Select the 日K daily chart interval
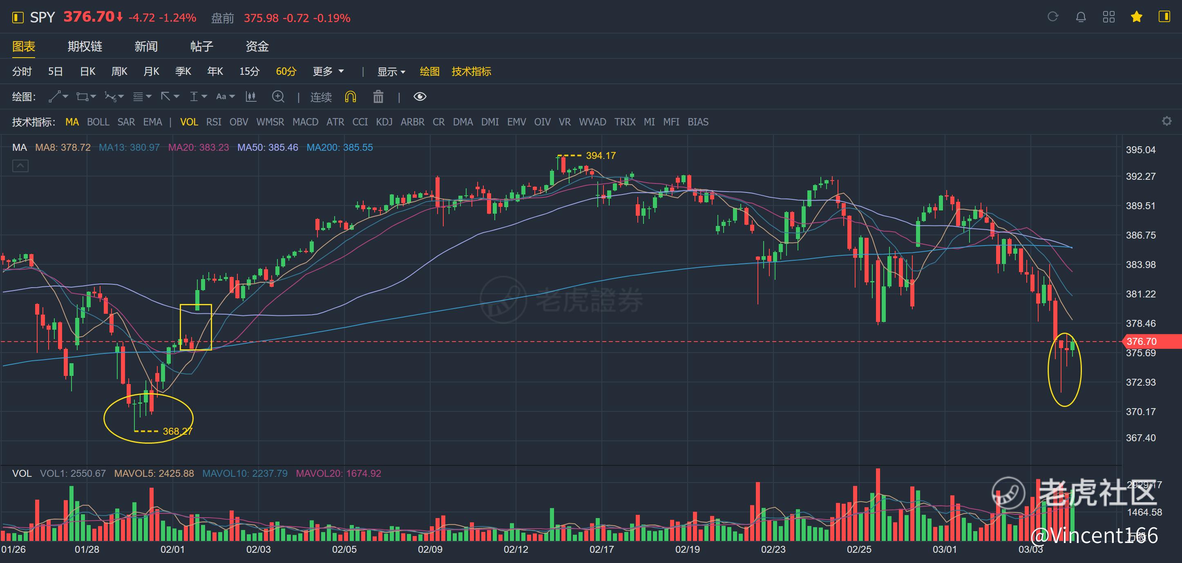 click(x=88, y=71)
